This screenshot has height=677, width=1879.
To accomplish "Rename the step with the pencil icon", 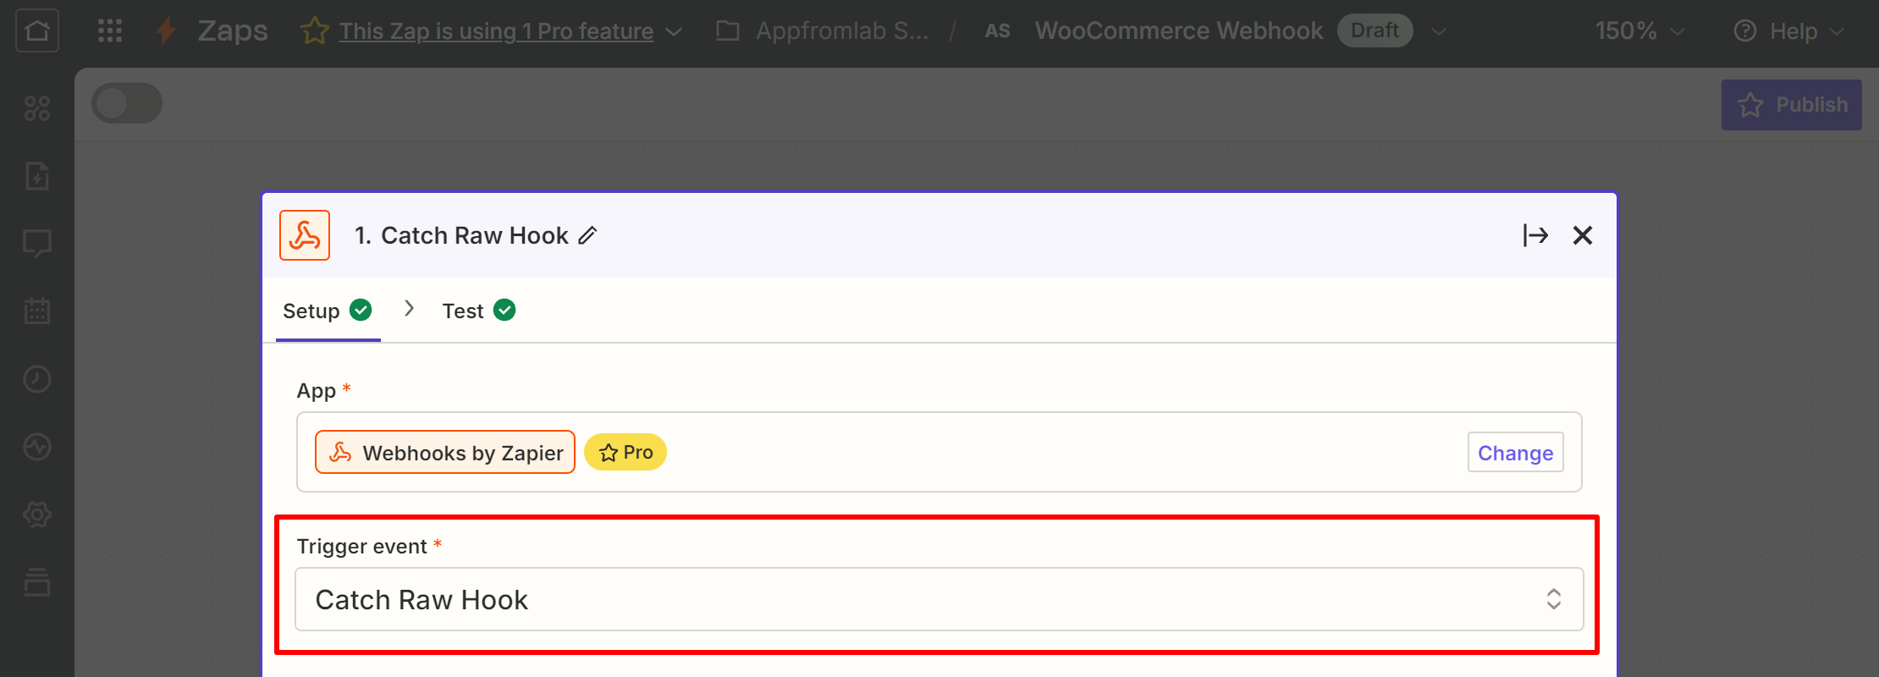I will (587, 235).
